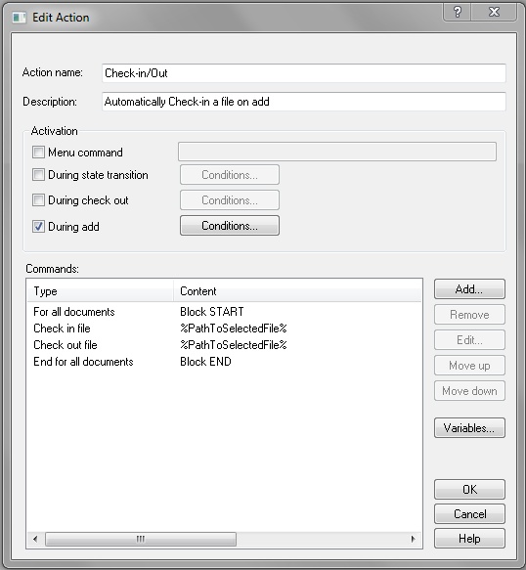526x570 pixels.
Task: Click the horizontal scrollbar left arrow
Action: click(35, 539)
